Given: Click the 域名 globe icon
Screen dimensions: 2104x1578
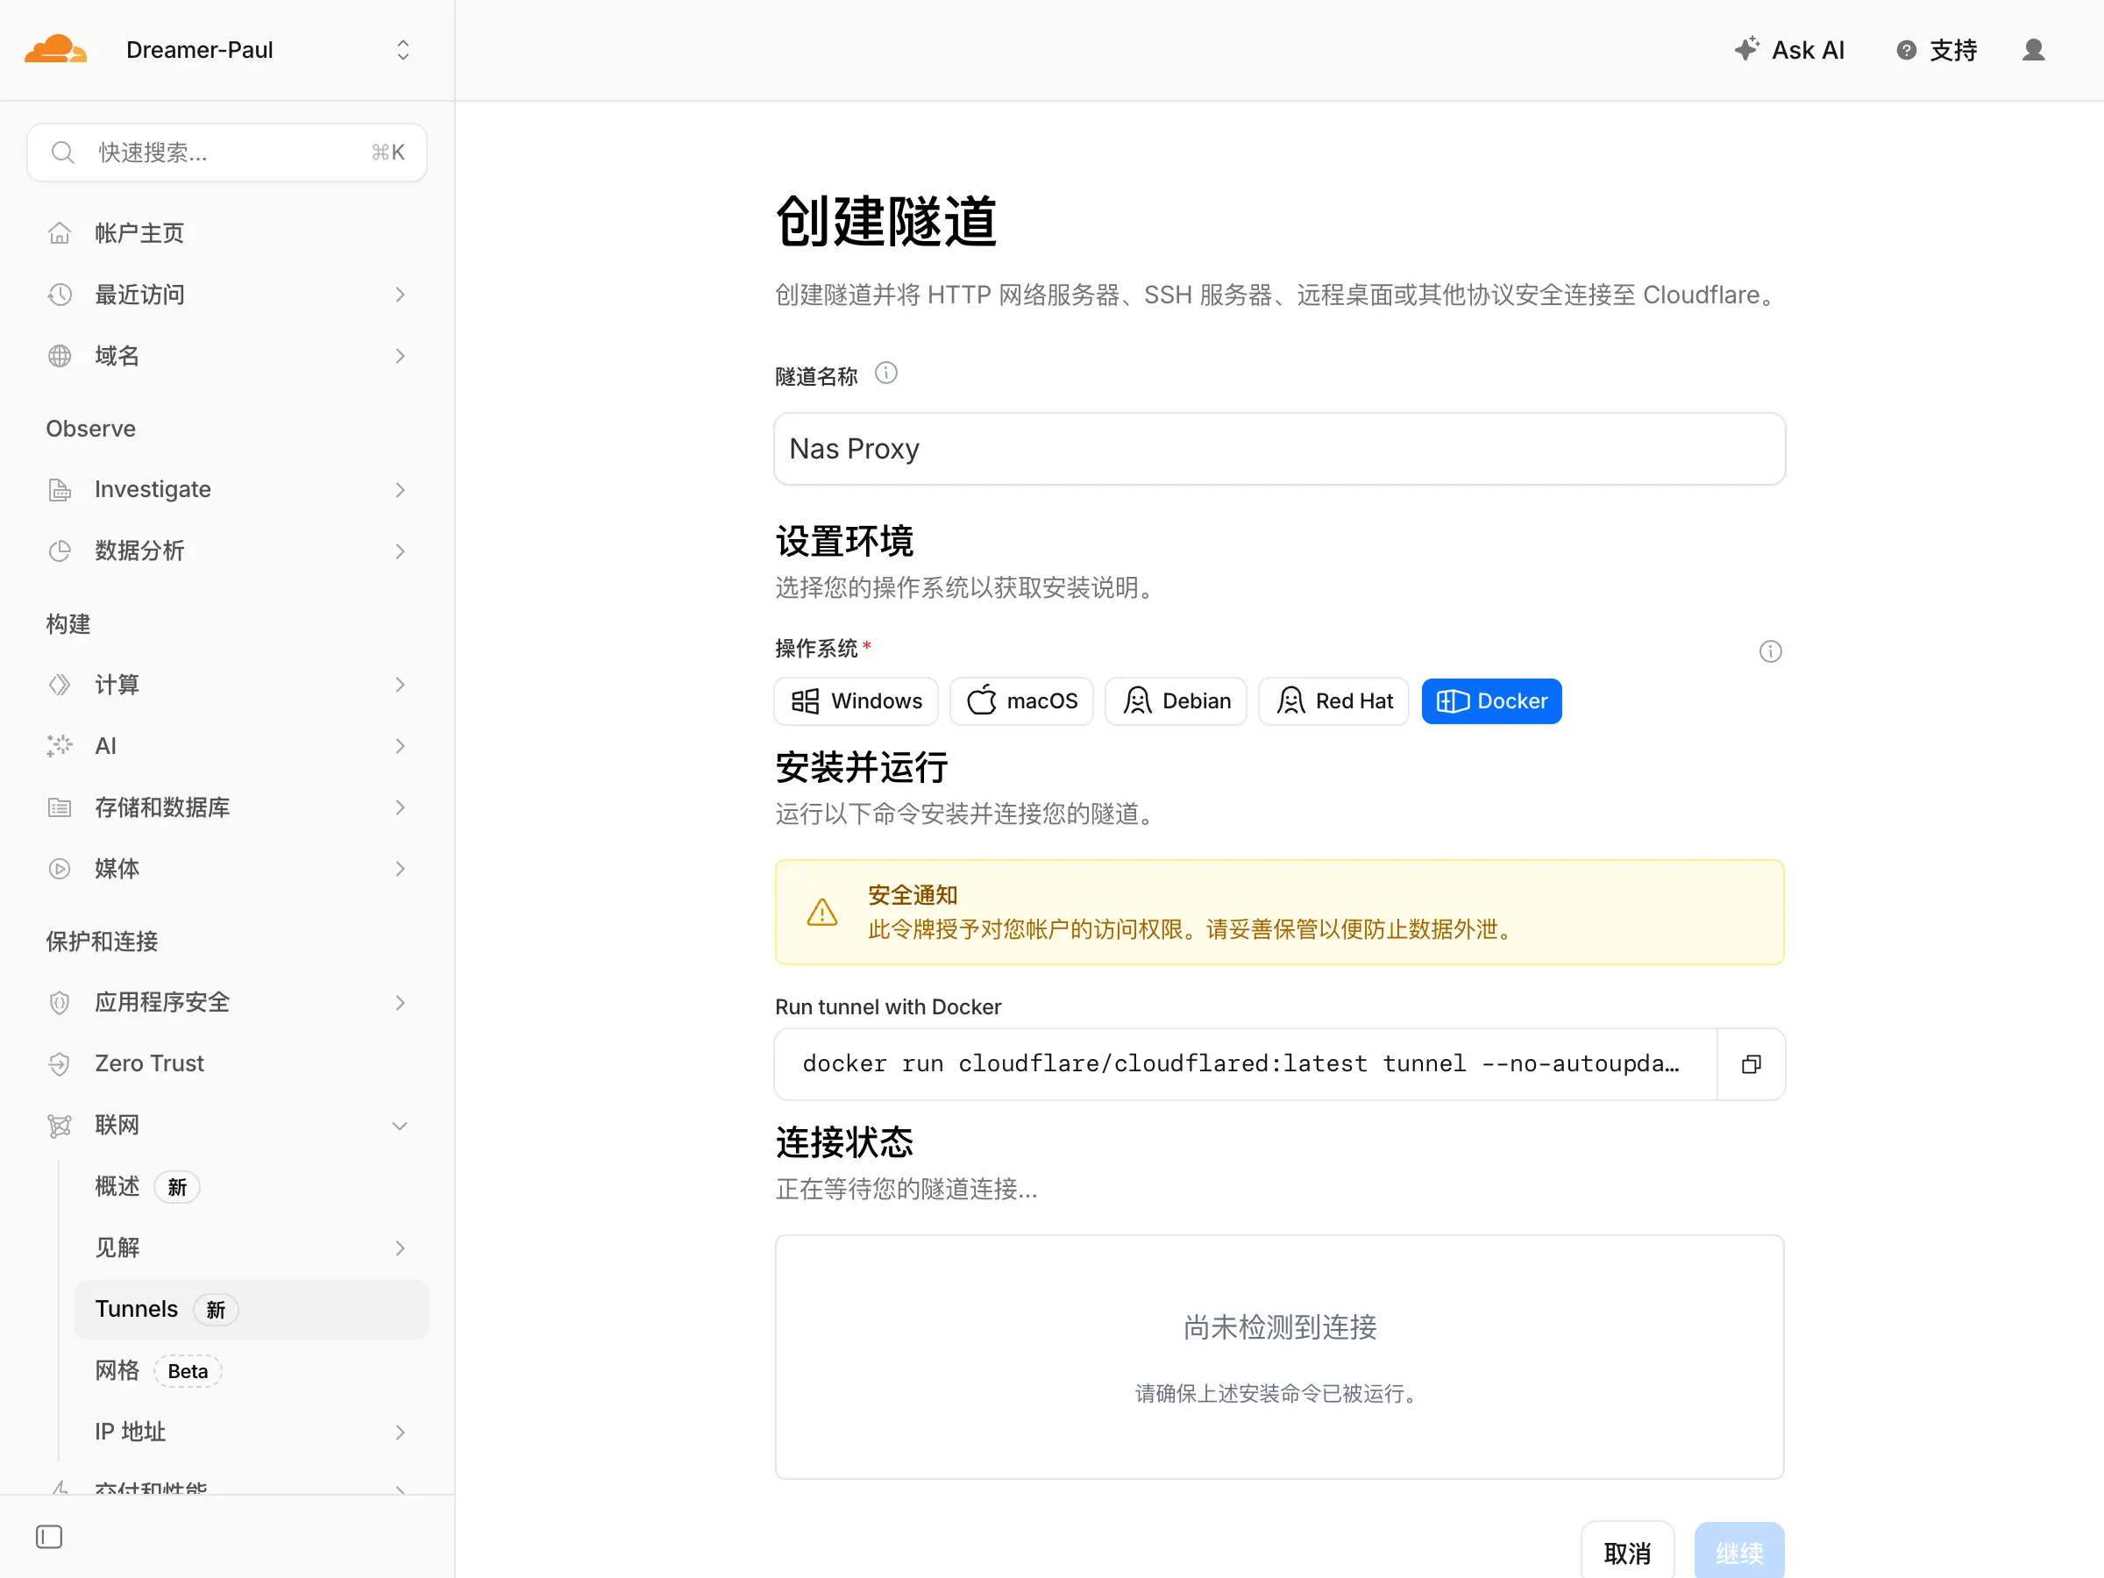Looking at the screenshot, I should click(59, 356).
